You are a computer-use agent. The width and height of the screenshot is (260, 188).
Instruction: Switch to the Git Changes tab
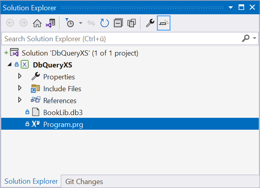tap(84, 182)
